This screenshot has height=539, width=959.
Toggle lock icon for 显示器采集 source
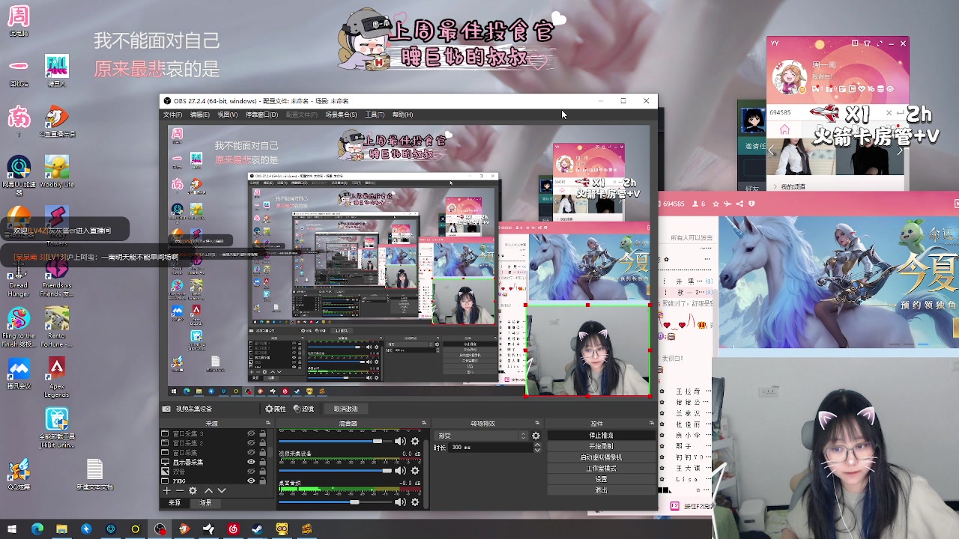tap(262, 462)
